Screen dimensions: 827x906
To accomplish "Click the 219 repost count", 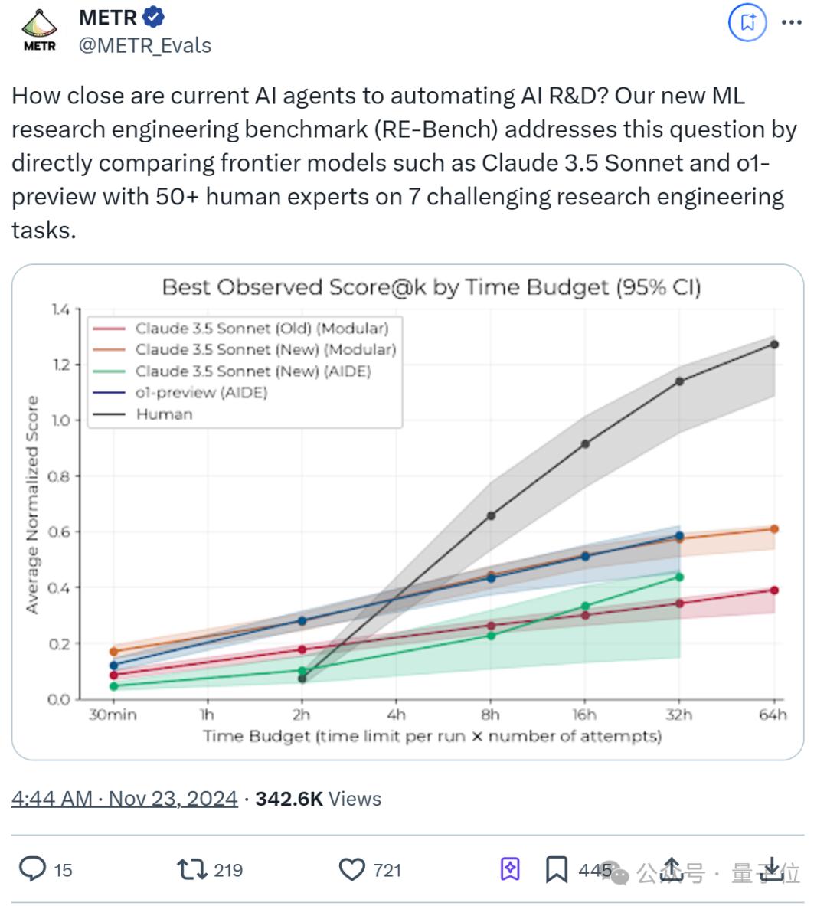I will point(228,870).
